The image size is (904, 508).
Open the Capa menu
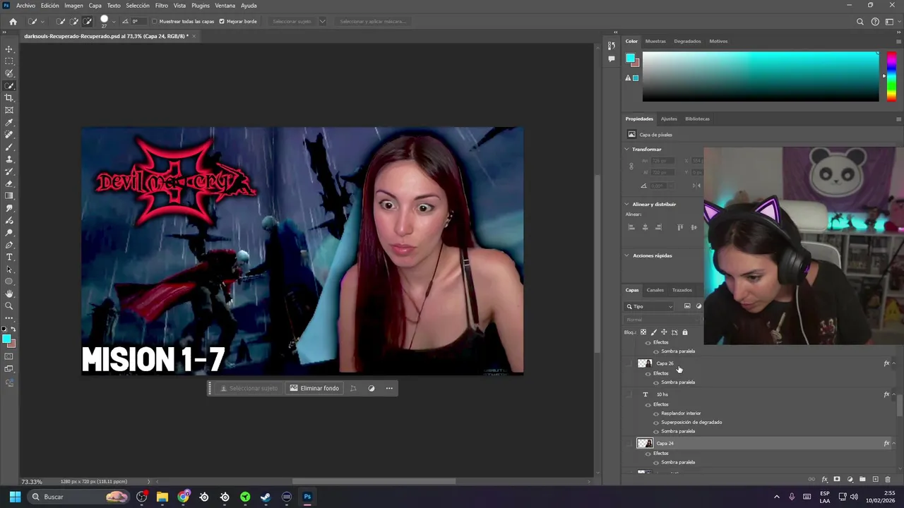95,6
